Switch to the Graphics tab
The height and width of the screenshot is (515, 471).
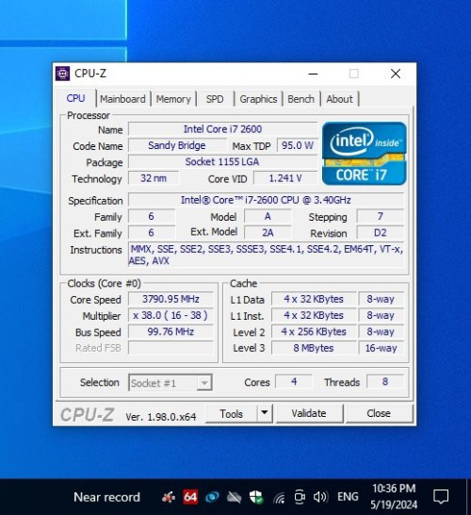point(258,99)
